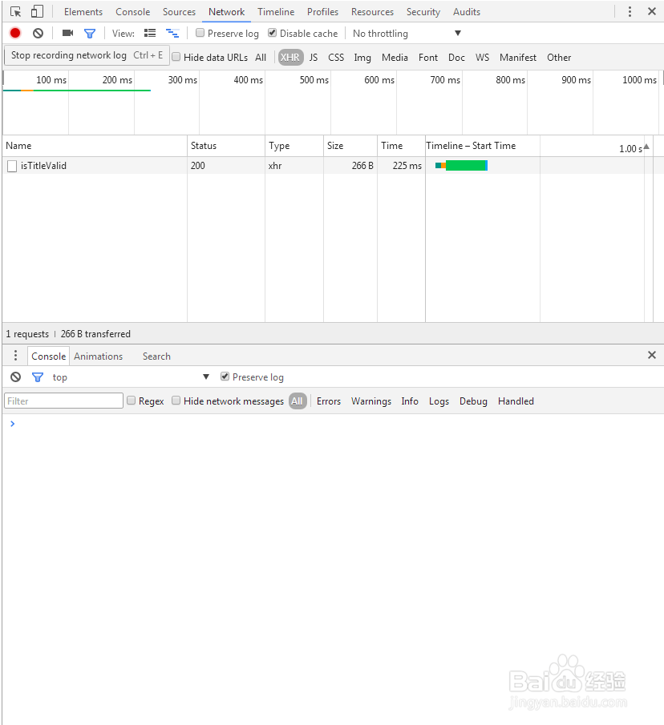Enable Regex checkbox in console
The image size is (664, 725).
point(131,401)
